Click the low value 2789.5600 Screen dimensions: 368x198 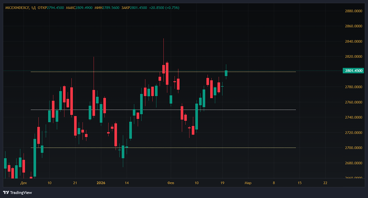(x=111, y=8)
